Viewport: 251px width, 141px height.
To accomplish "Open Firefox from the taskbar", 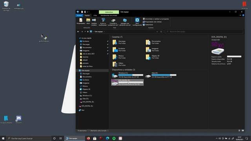I will [x=88, y=138].
